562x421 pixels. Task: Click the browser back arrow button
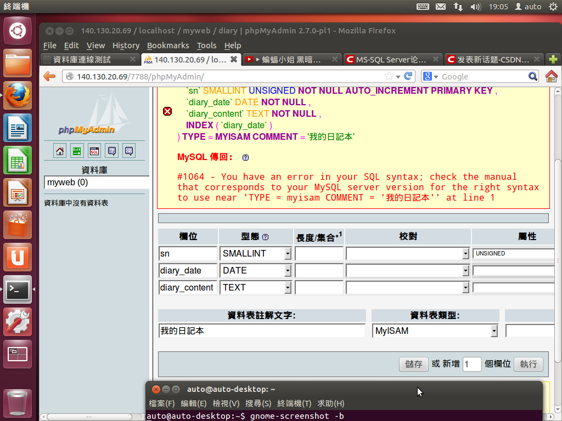[x=49, y=77]
